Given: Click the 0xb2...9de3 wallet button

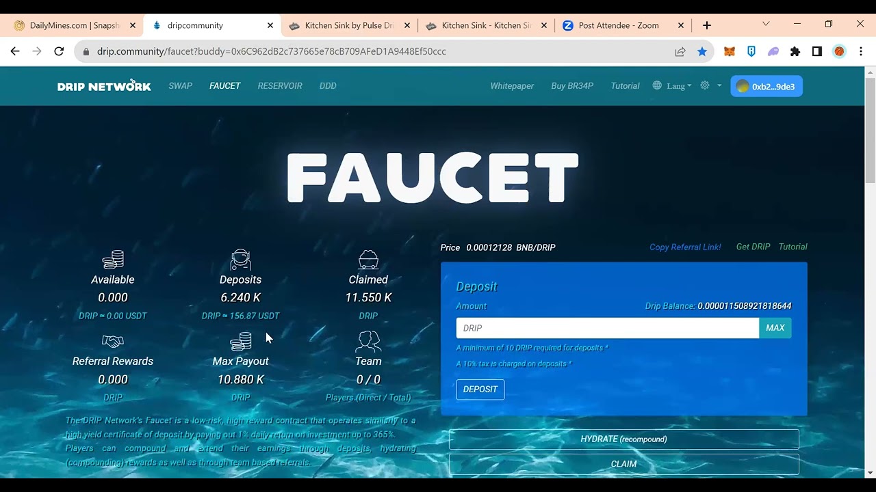Looking at the screenshot, I should click(x=766, y=86).
